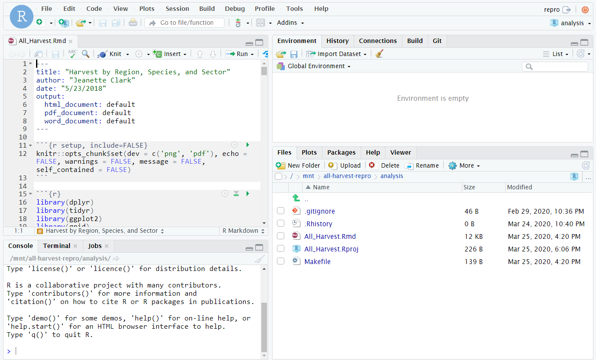Click the spell check ABC icon
This screenshot has height=360, width=596.
[72, 54]
